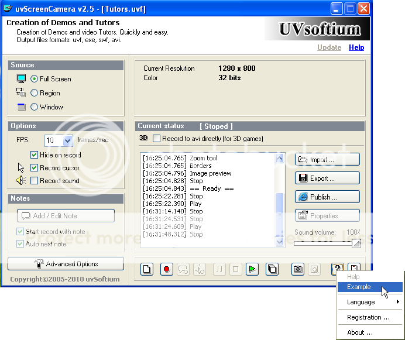The image size is (405, 340).
Task: Click the disabled drawing-during-record icon
Action: (x=200, y=269)
